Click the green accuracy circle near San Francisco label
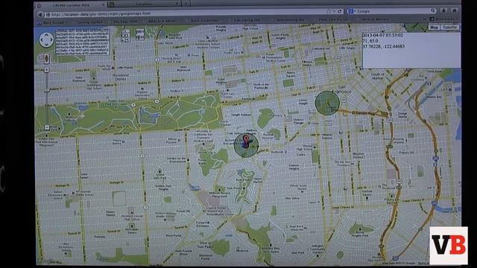 tap(327, 103)
